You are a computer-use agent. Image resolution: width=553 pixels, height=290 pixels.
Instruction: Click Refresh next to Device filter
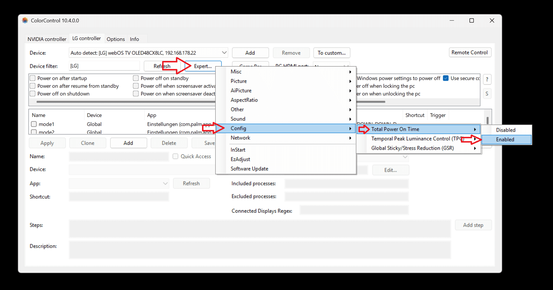[162, 66]
